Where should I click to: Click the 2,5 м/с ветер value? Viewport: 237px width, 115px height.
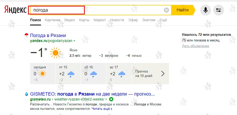point(80,55)
